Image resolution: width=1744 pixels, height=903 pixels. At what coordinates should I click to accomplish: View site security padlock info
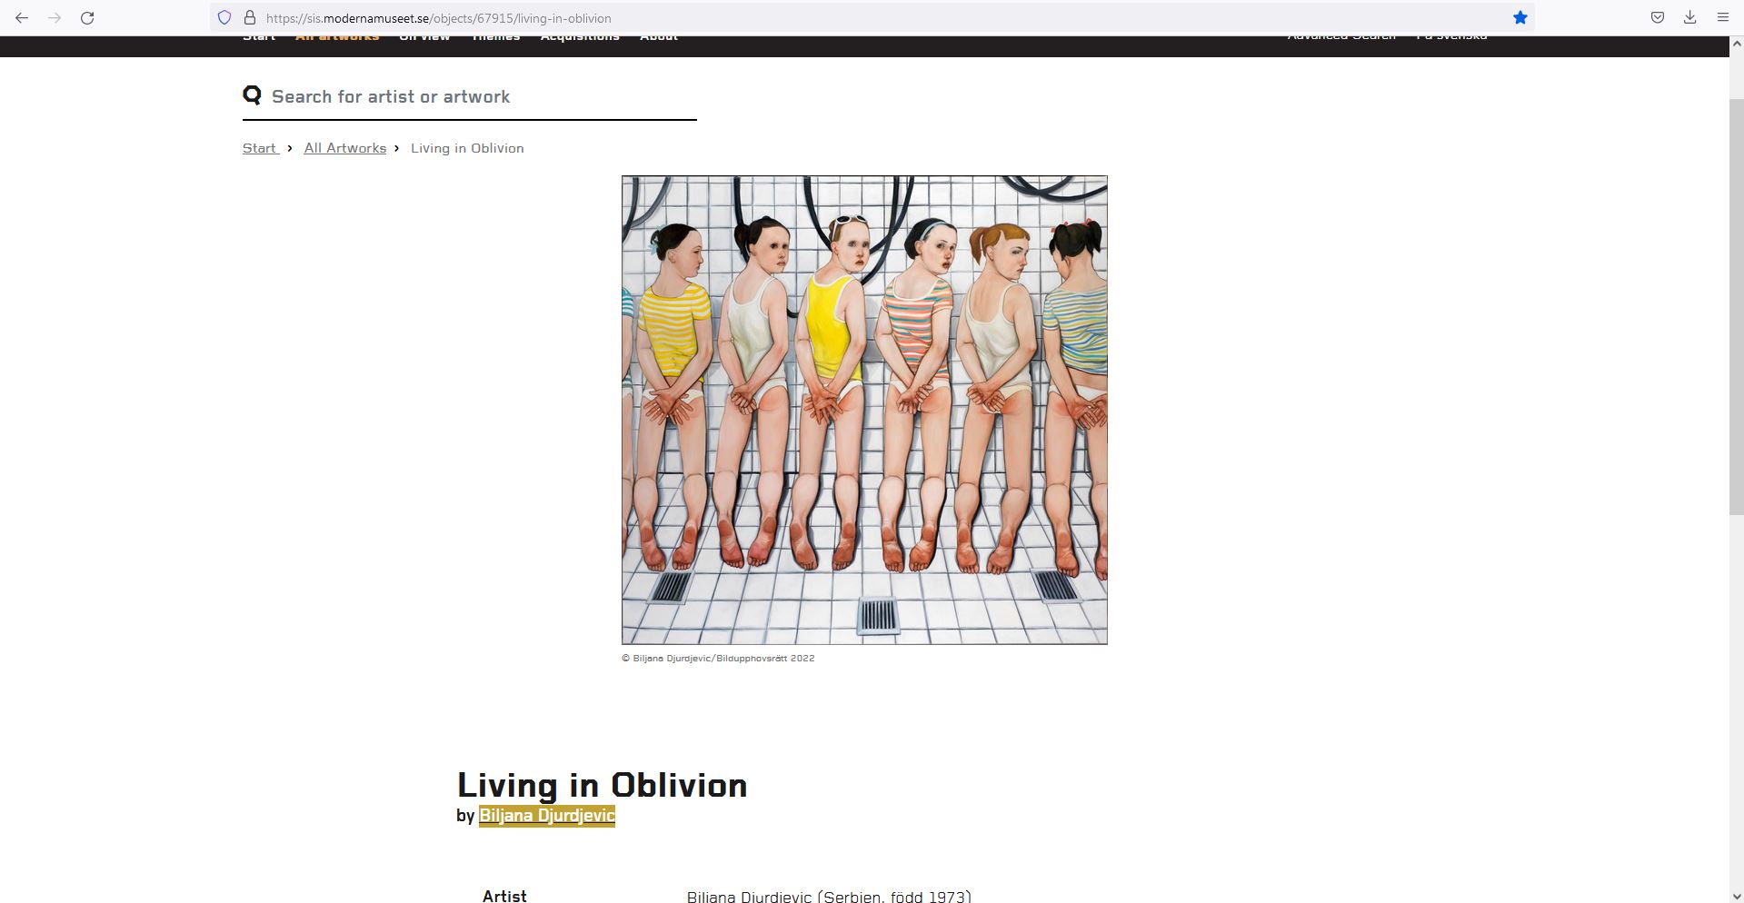coord(250,17)
